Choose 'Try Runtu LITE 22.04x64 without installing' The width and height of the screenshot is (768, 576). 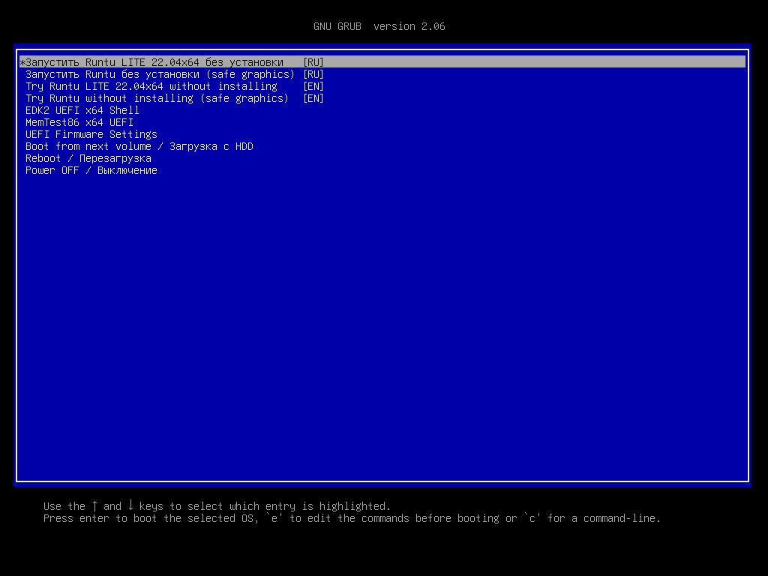click(x=174, y=87)
